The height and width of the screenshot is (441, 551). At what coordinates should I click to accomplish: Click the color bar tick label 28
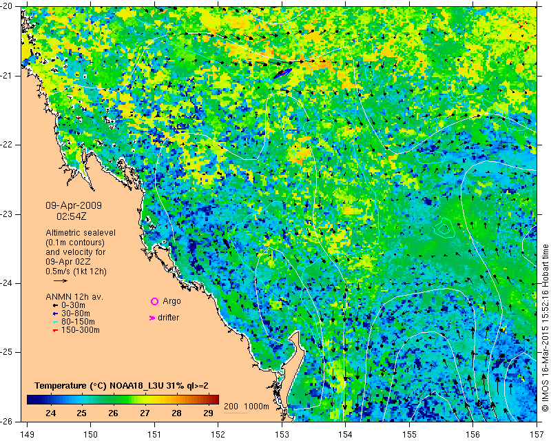tap(176, 413)
